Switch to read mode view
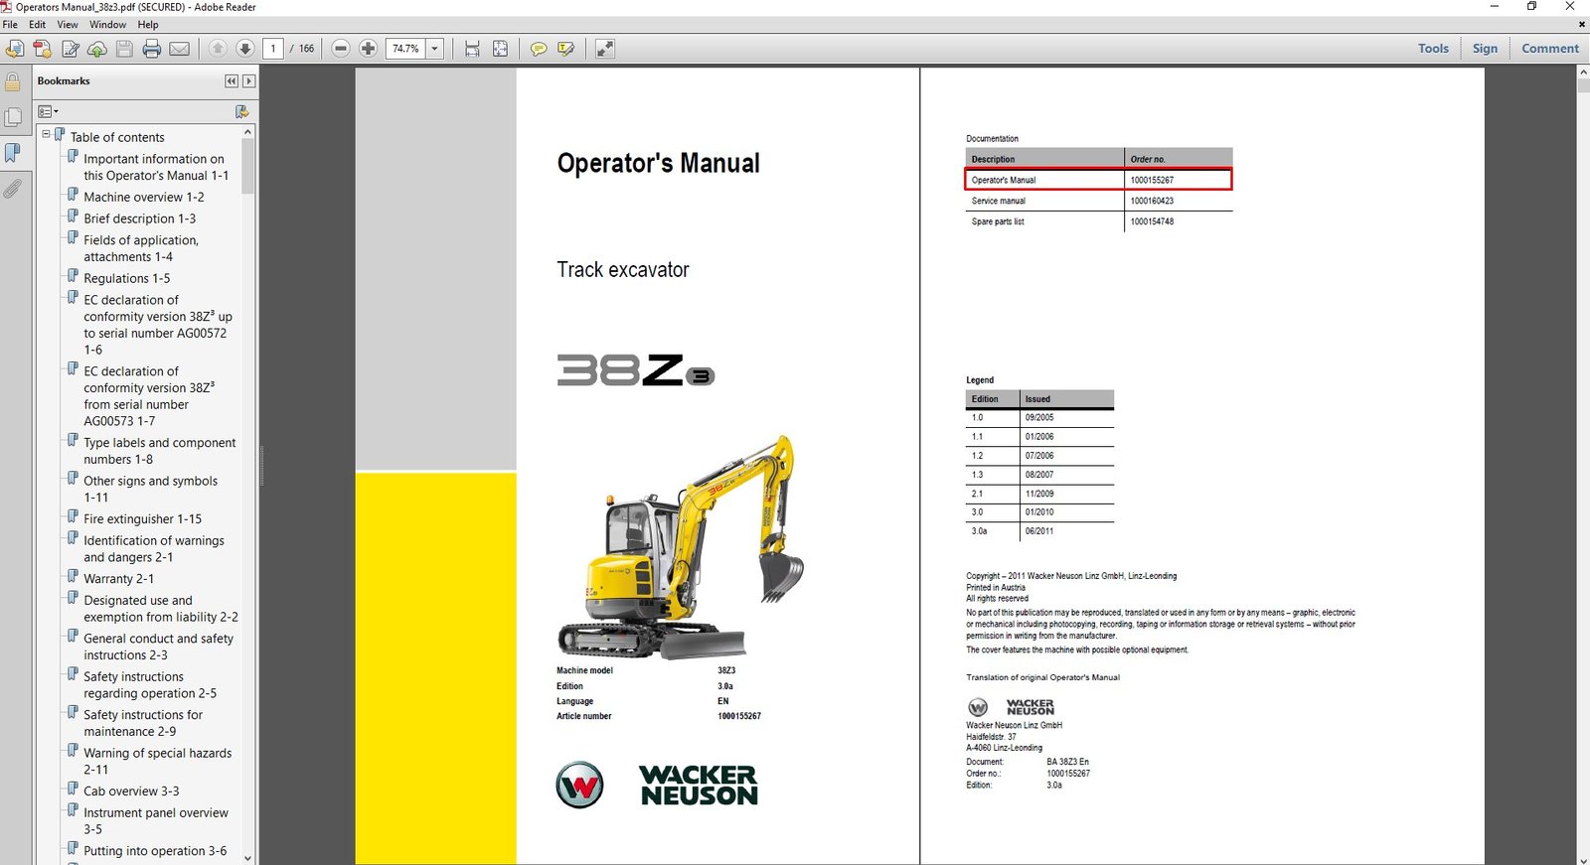The width and height of the screenshot is (1590, 865). [604, 49]
